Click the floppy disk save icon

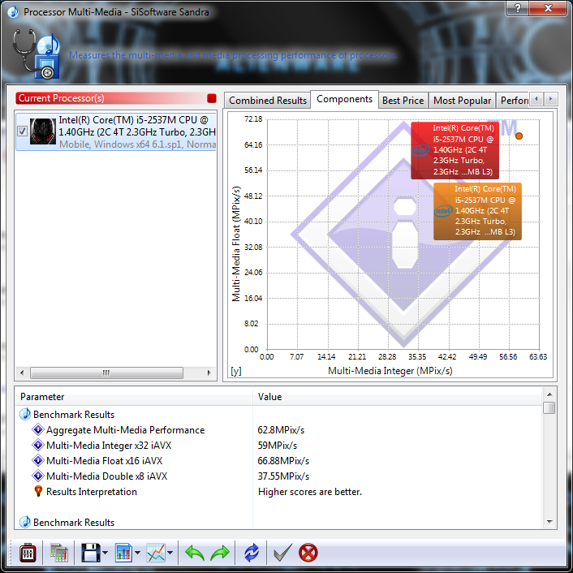[x=90, y=553]
